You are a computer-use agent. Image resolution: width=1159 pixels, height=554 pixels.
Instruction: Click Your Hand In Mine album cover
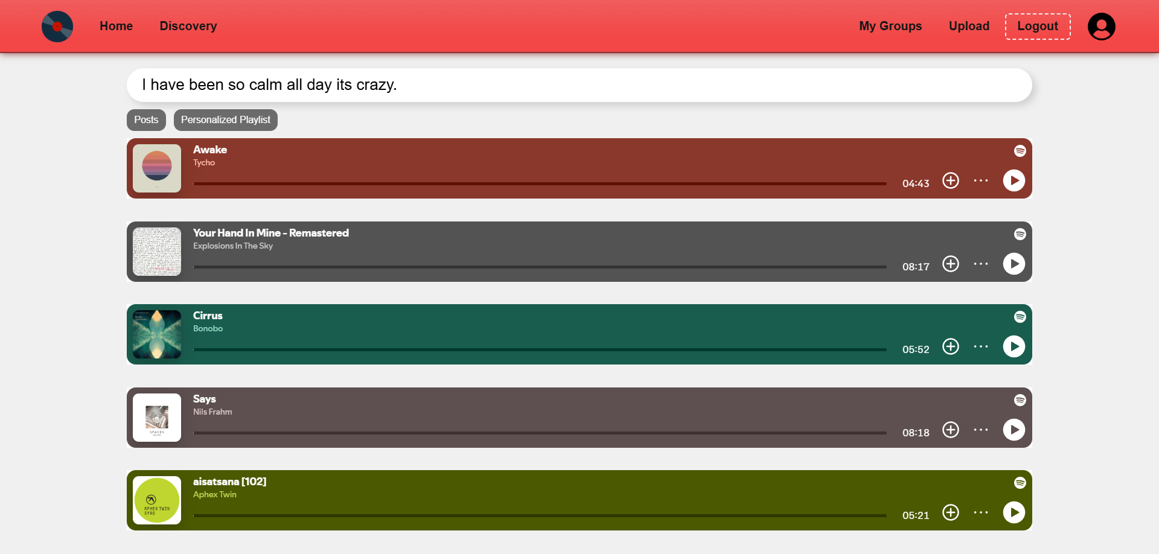point(157,252)
